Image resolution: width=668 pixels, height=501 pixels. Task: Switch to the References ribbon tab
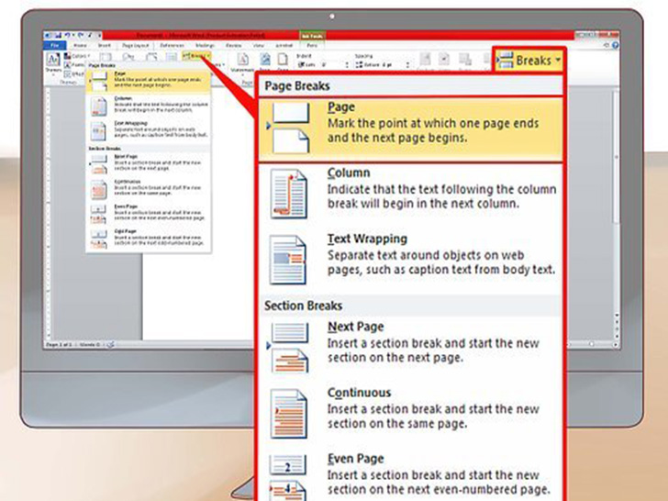[x=173, y=45]
